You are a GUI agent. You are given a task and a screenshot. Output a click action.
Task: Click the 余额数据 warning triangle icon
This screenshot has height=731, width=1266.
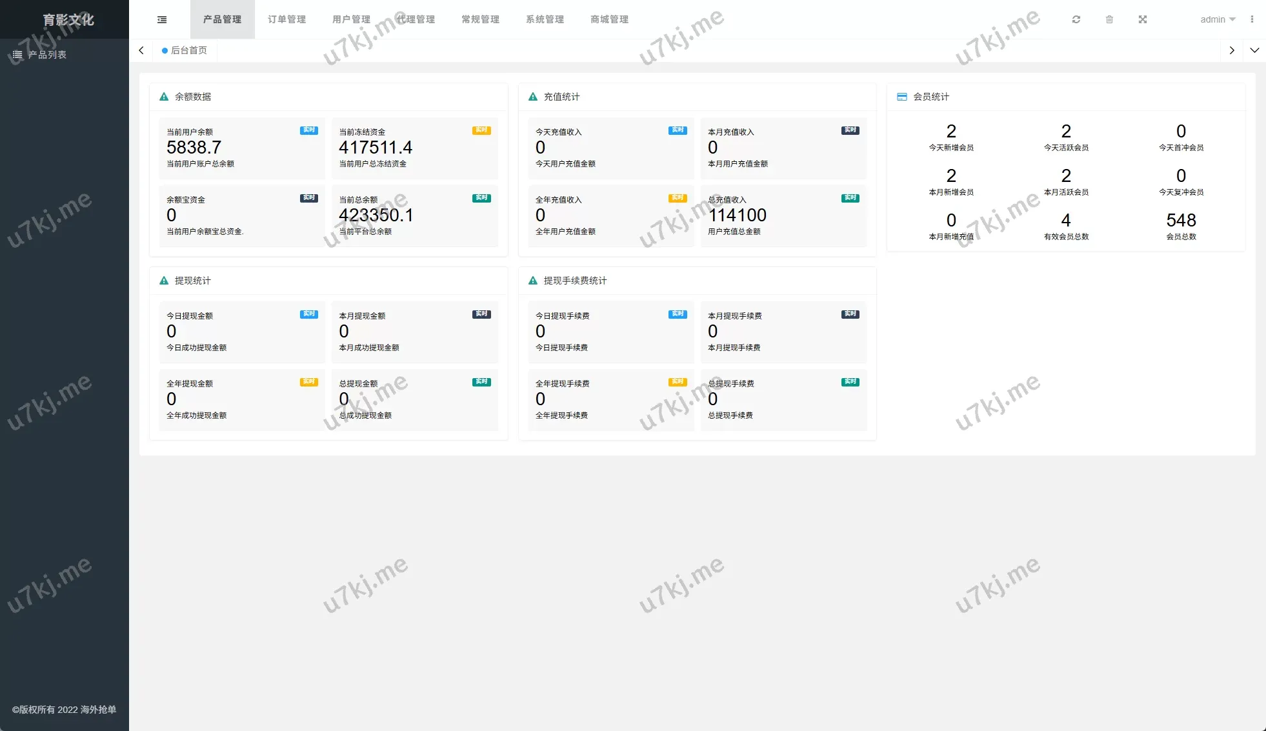point(164,97)
